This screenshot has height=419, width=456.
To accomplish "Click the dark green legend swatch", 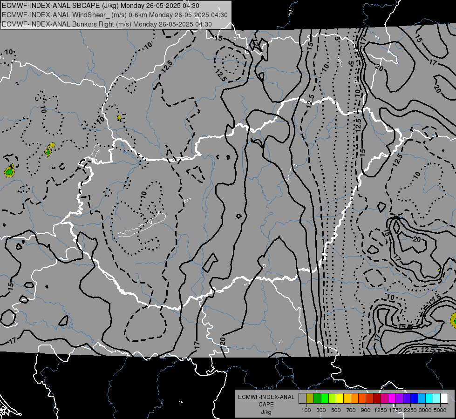I will coord(317,399).
